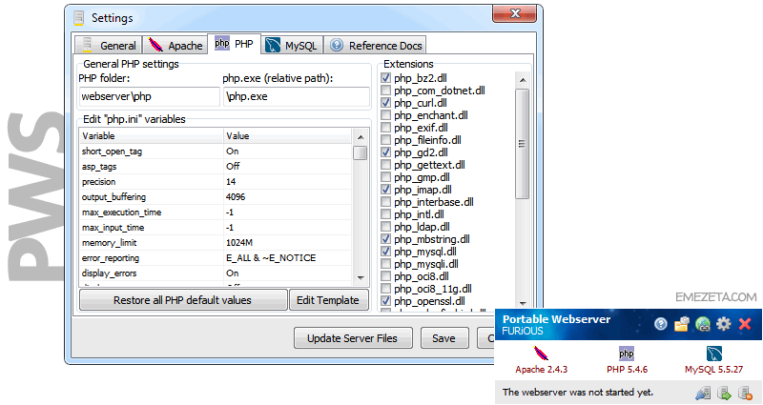This screenshot has height=405, width=763.
Task: Toggle php_bz2.dll extension
Action: (386, 78)
